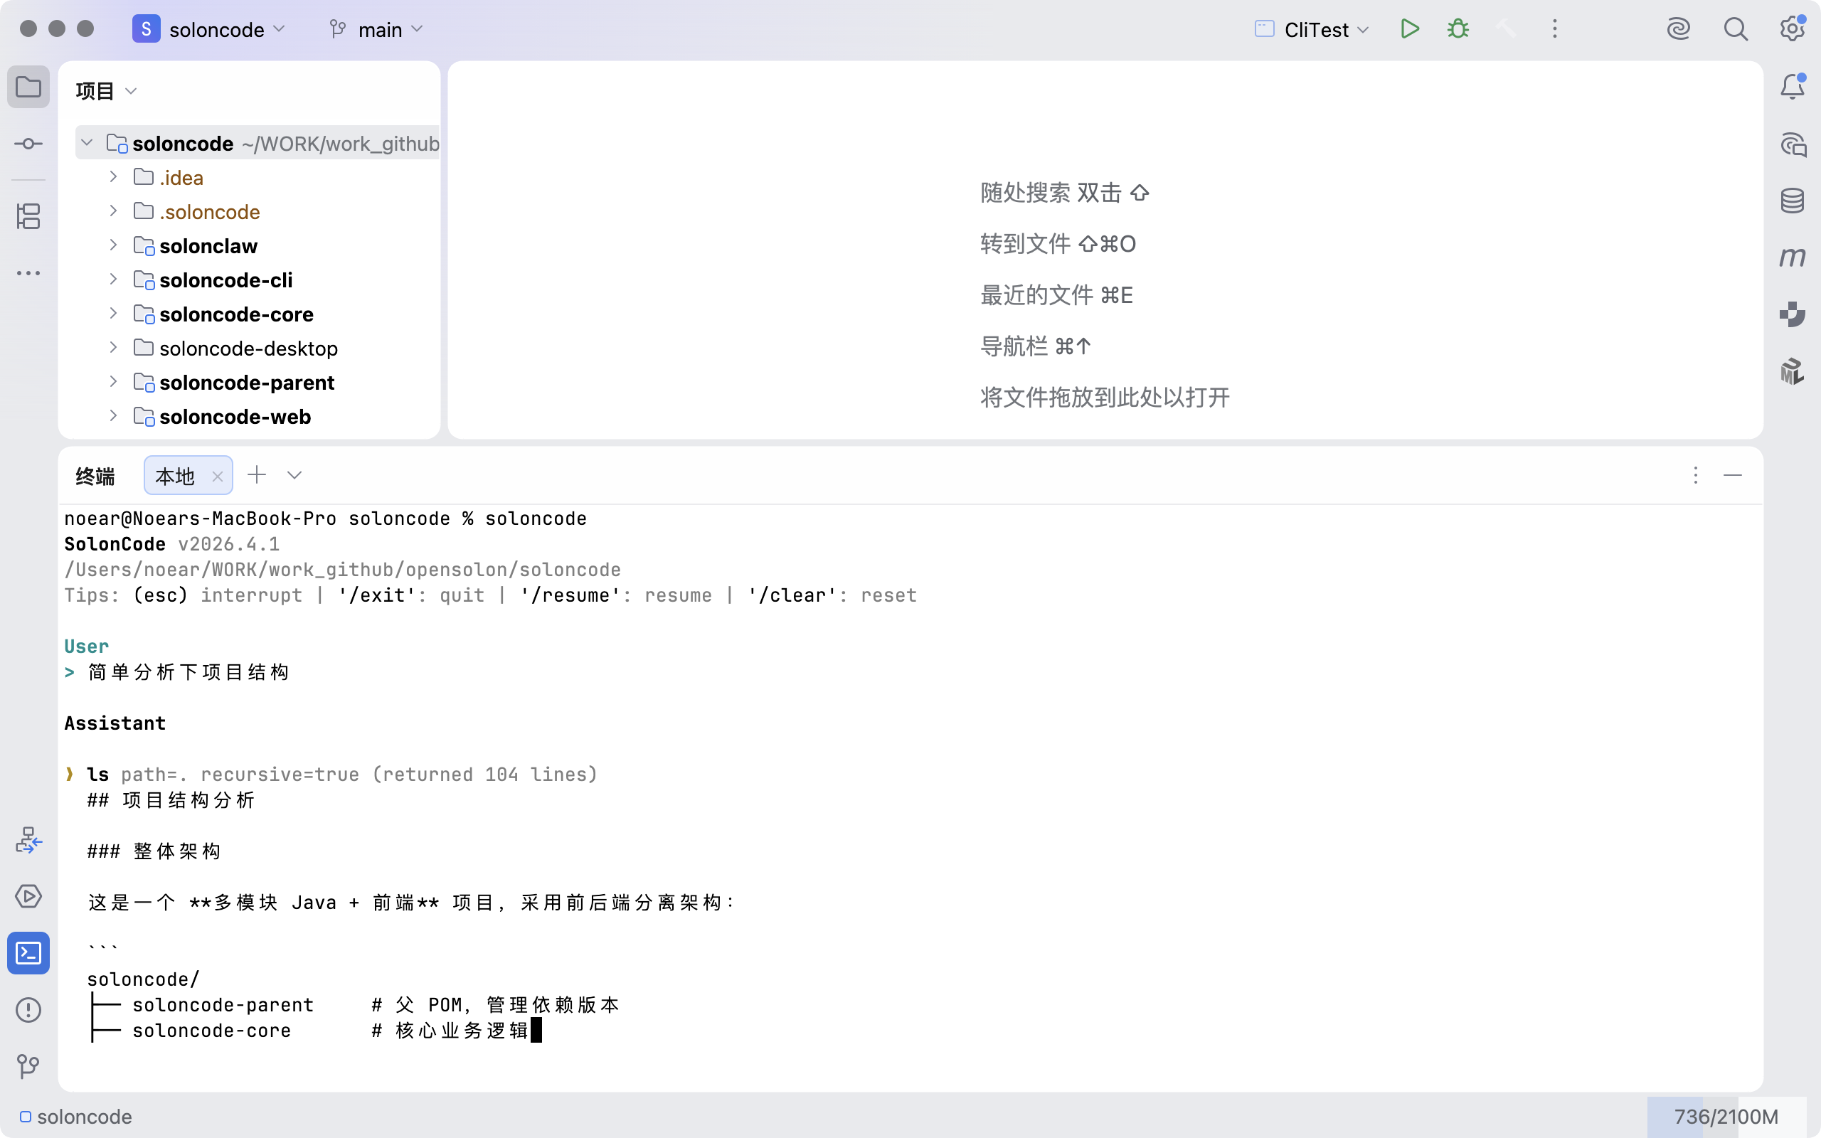
Task: Collapse the soloncode root folder
Action: 87,143
